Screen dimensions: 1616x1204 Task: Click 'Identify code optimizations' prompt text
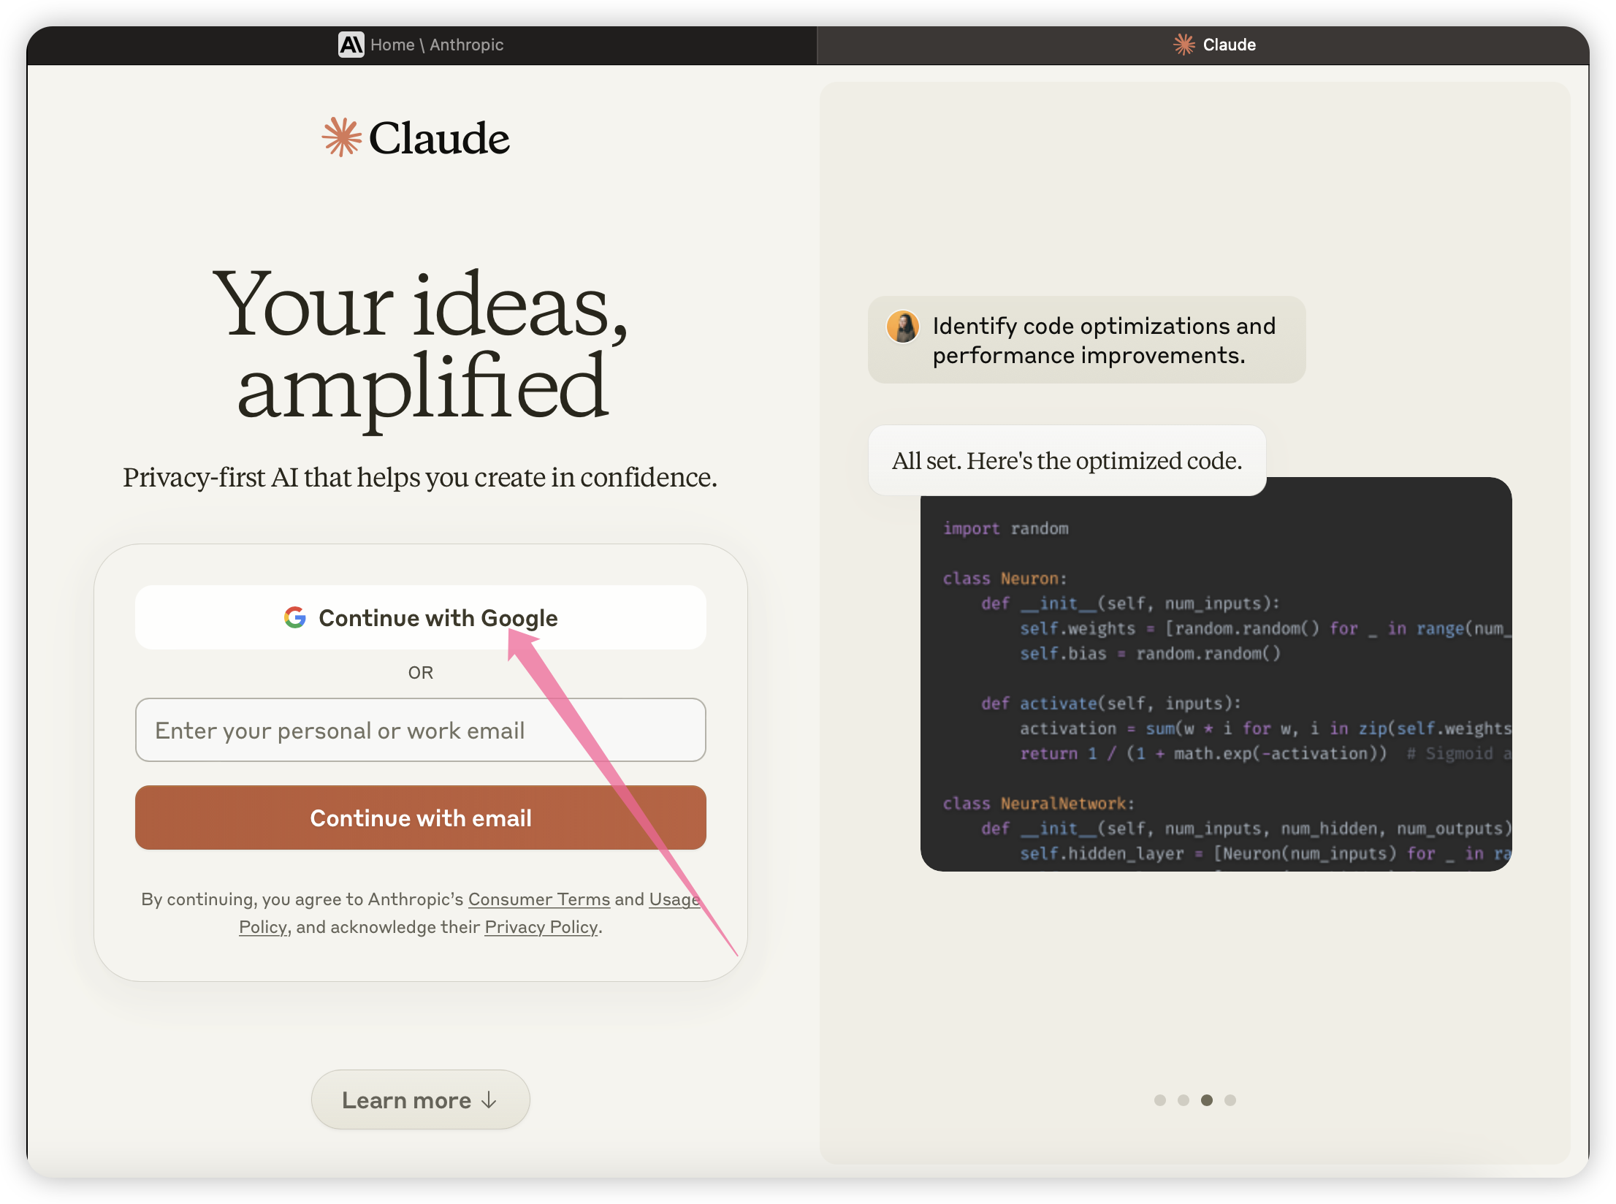1104,340
